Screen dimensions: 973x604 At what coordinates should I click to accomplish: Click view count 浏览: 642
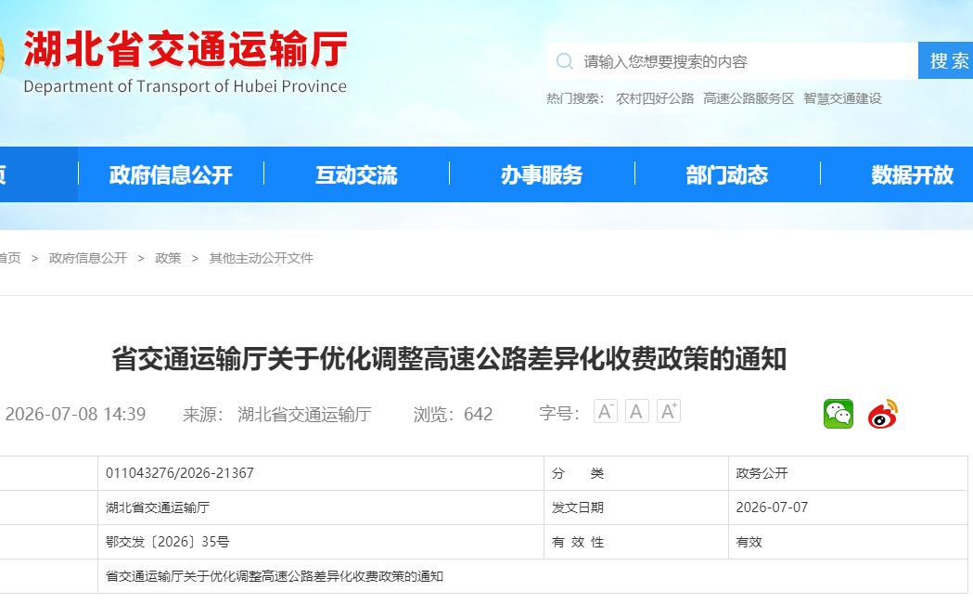[453, 414]
